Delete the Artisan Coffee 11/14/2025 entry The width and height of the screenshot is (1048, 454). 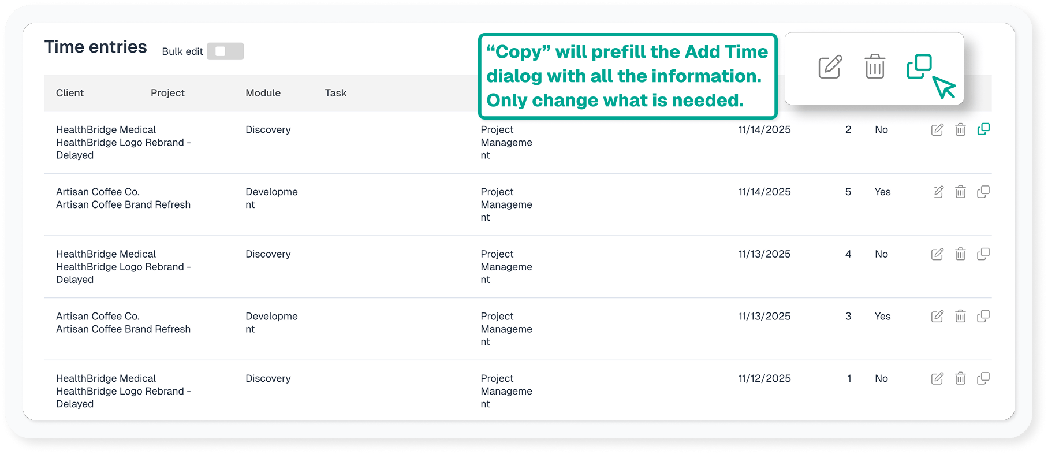(x=960, y=192)
